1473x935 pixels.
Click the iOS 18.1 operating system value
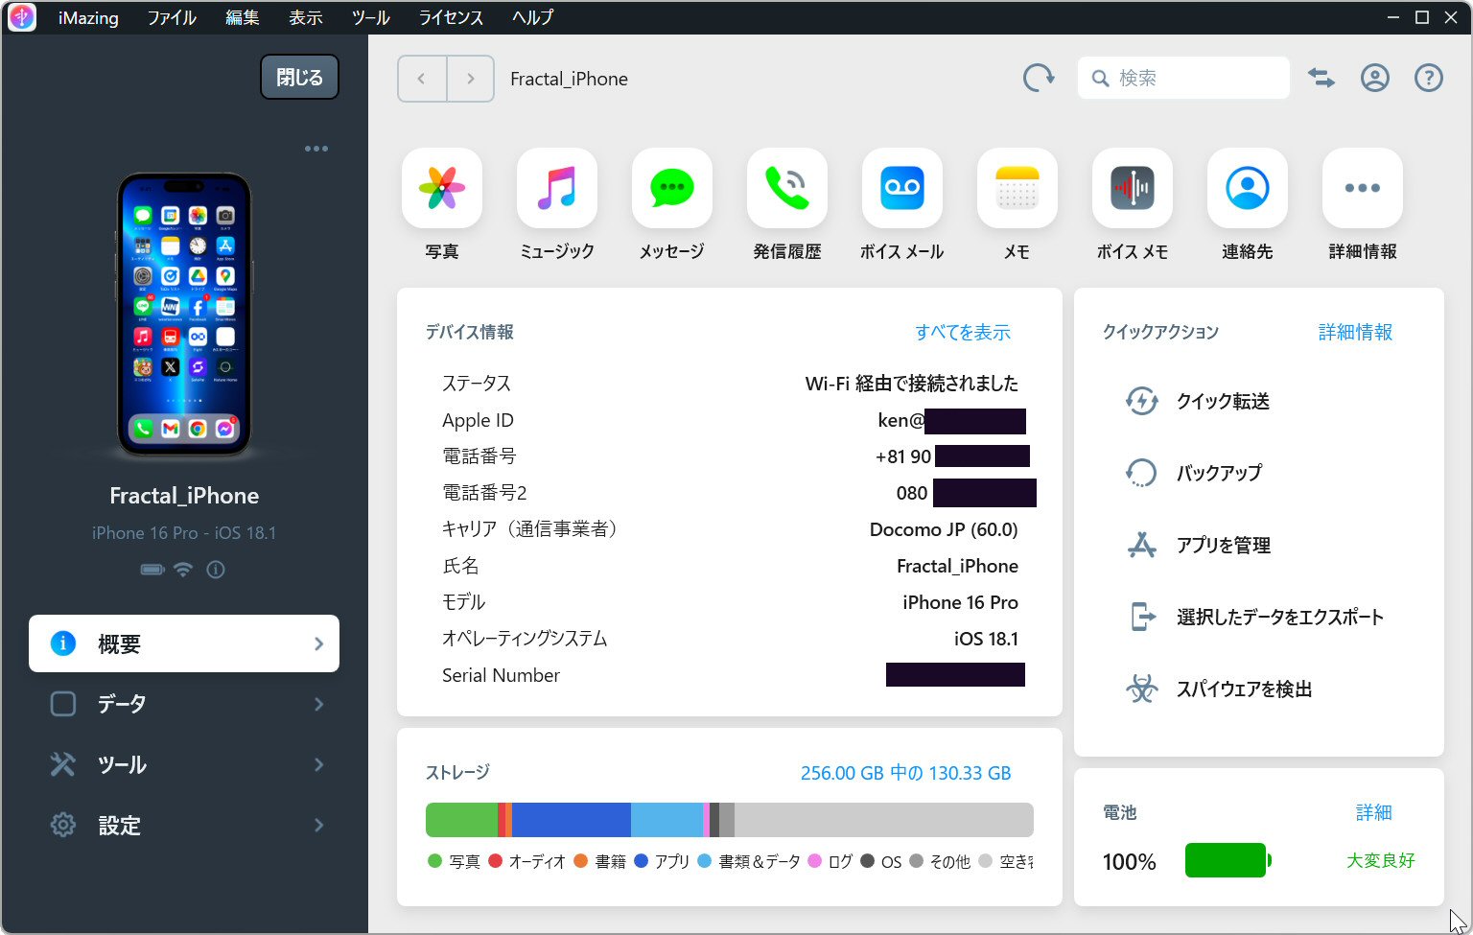[x=986, y=639]
